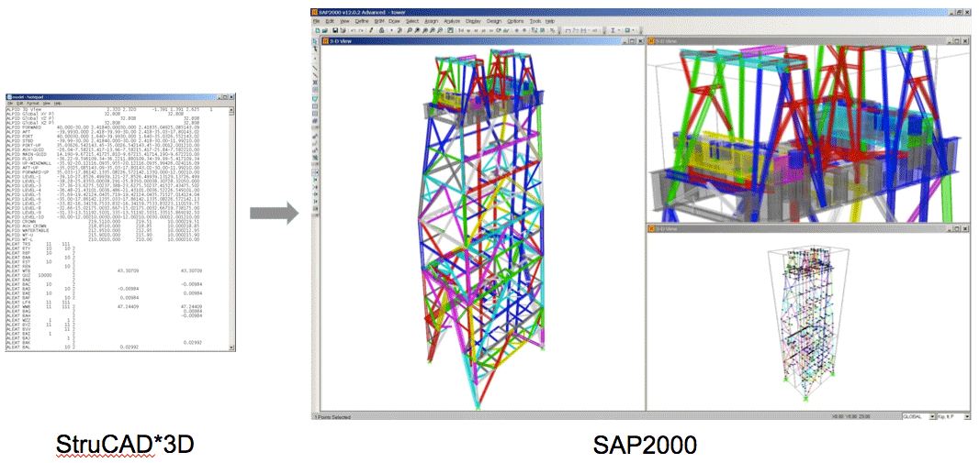Open the BrIM menu
Image resolution: width=979 pixels, height=463 pixels.
[x=379, y=21]
